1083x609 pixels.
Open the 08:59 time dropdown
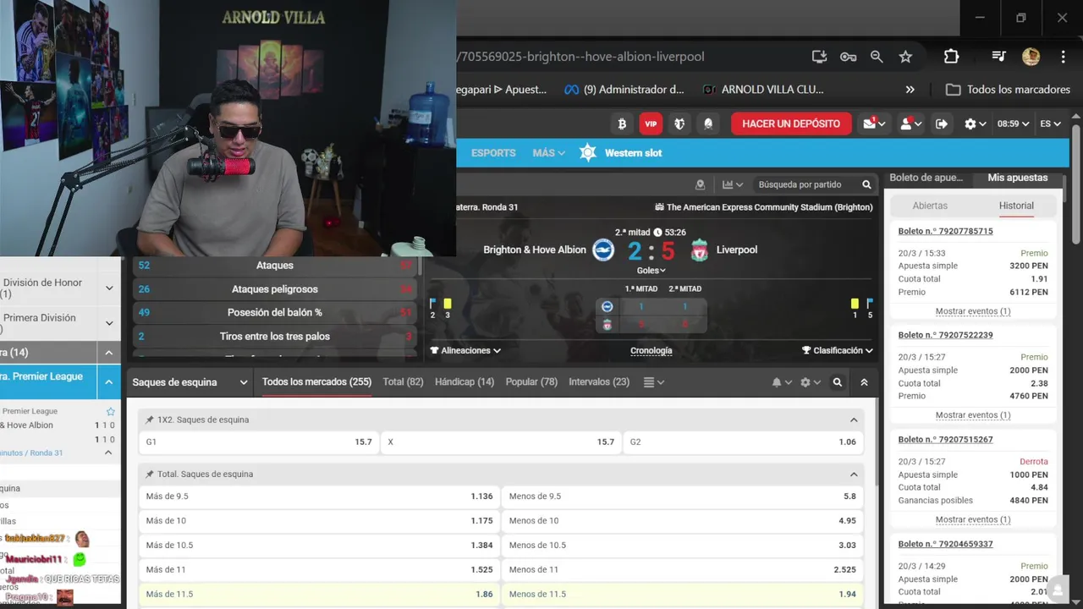[1013, 123]
